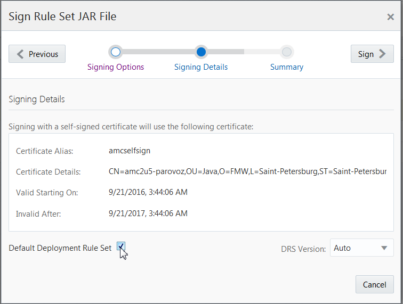Click Sign to sign the JAR

pos(372,54)
